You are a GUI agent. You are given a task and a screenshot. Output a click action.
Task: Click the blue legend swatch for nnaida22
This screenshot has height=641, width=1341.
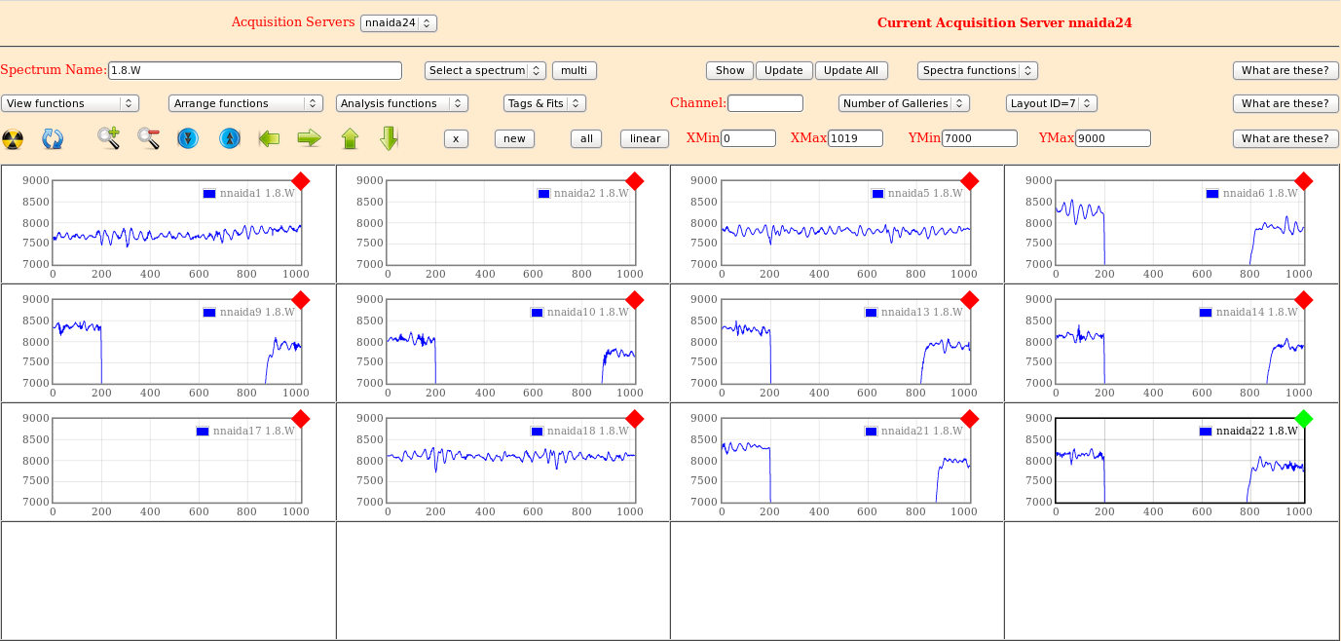[x=1207, y=432]
